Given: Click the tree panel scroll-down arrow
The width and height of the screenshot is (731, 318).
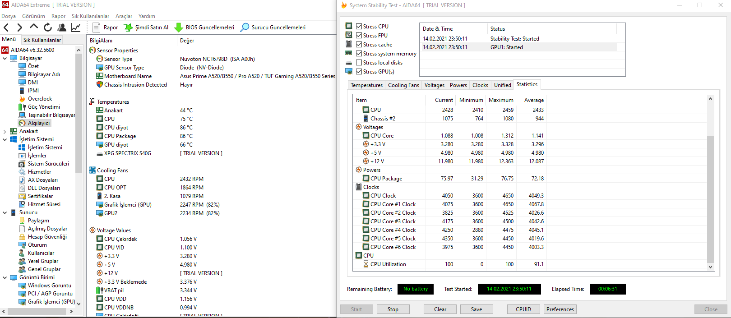Looking at the screenshot, I should (x=79, y=304).
